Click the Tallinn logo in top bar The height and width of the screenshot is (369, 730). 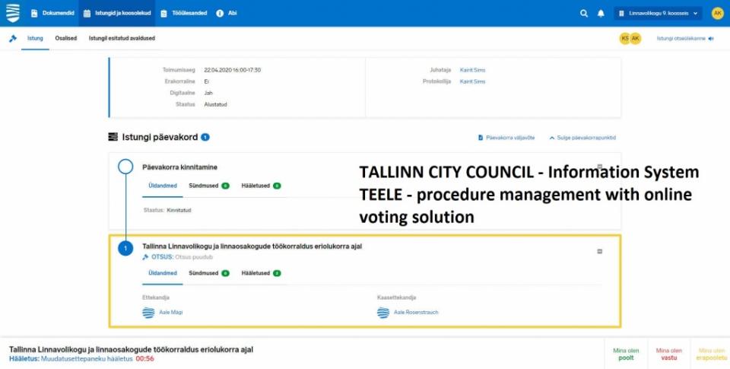(x=13, y=13)
